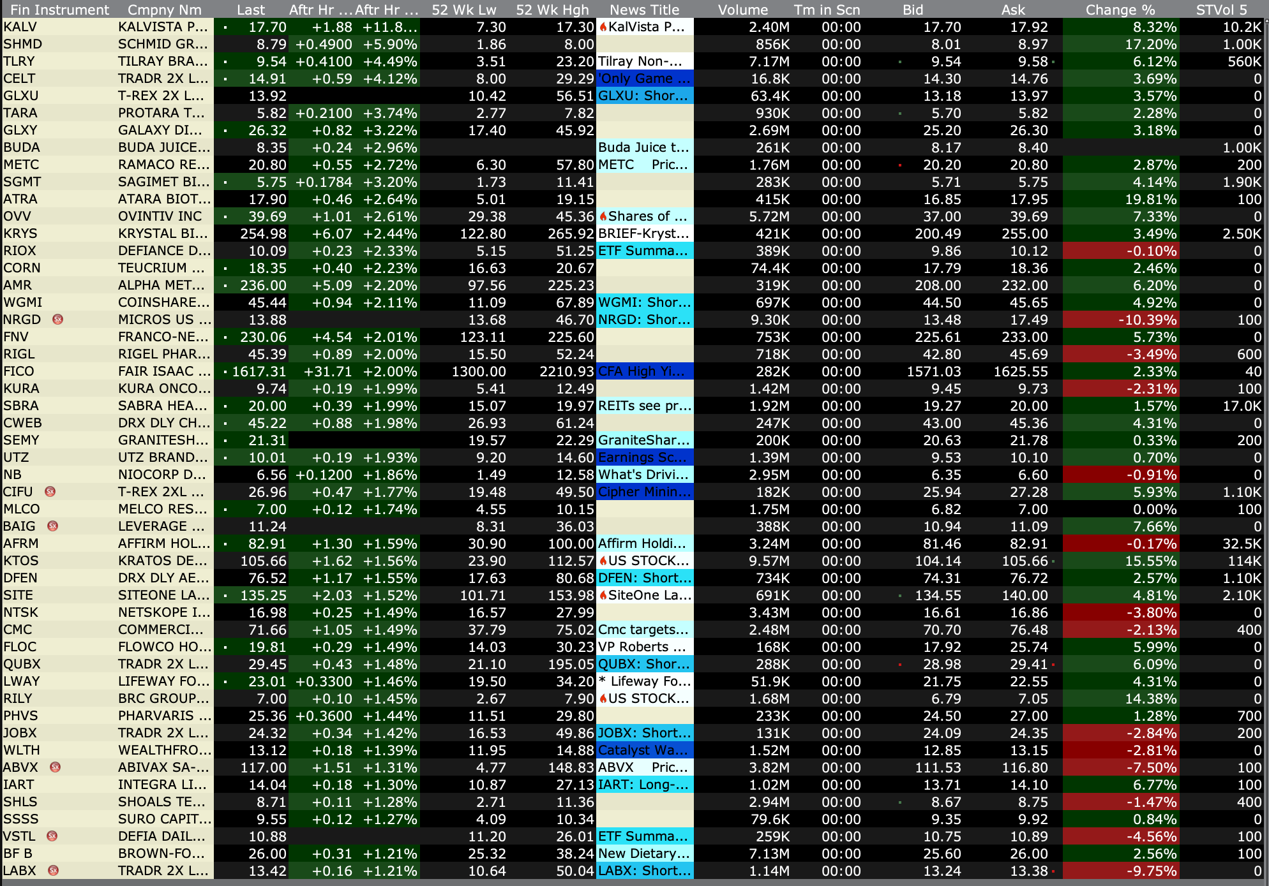Image resolution: width=1269 pixels, height=886 pixels.
Task: Click the Fin Instrument column header
Action: (x=59, y=10)
